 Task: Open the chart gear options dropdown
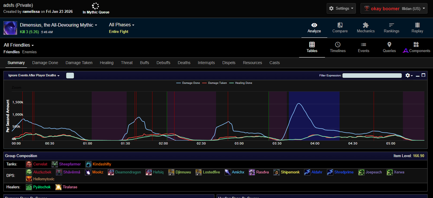[409, 75]
